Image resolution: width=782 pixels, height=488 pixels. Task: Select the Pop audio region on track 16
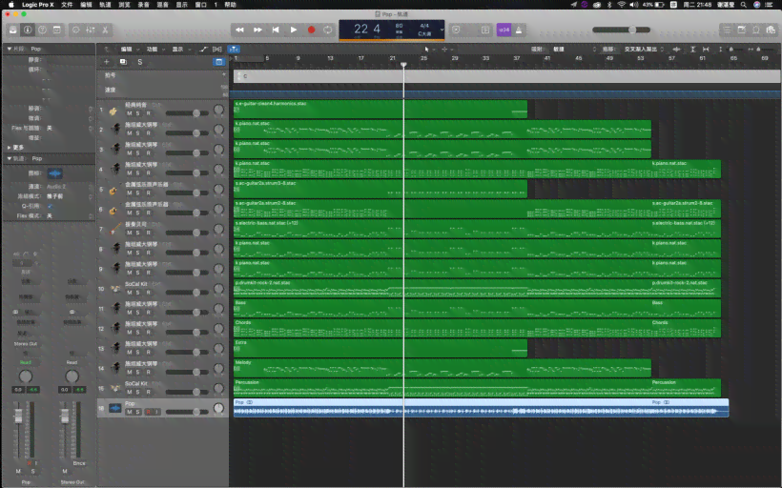(481, 408)
